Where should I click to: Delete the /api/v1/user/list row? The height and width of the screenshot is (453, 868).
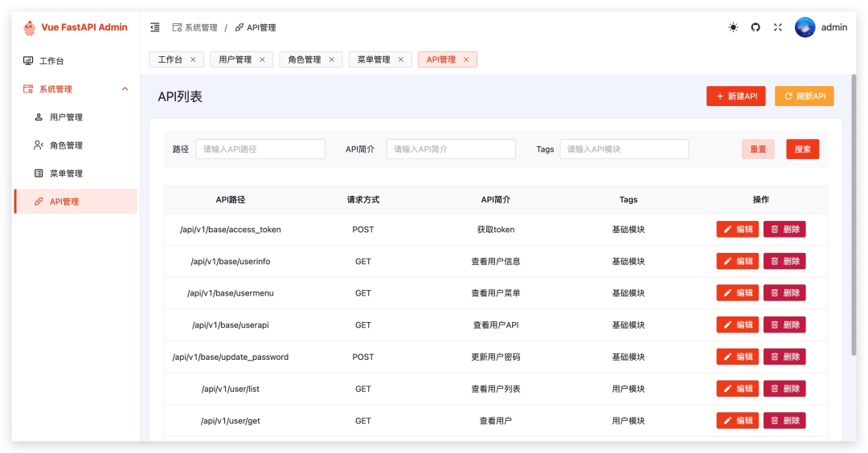click(x=784, y=389)
